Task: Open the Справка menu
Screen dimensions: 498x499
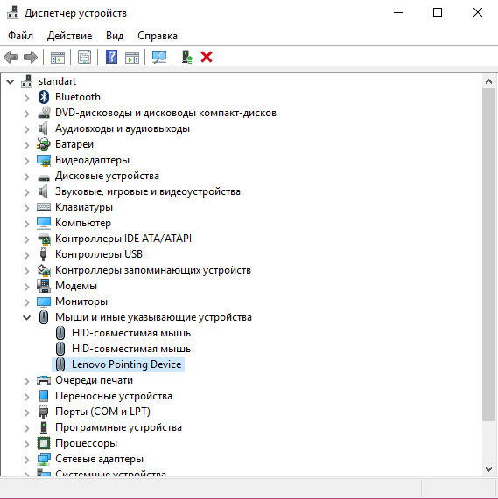Action: tap(158, 36)
